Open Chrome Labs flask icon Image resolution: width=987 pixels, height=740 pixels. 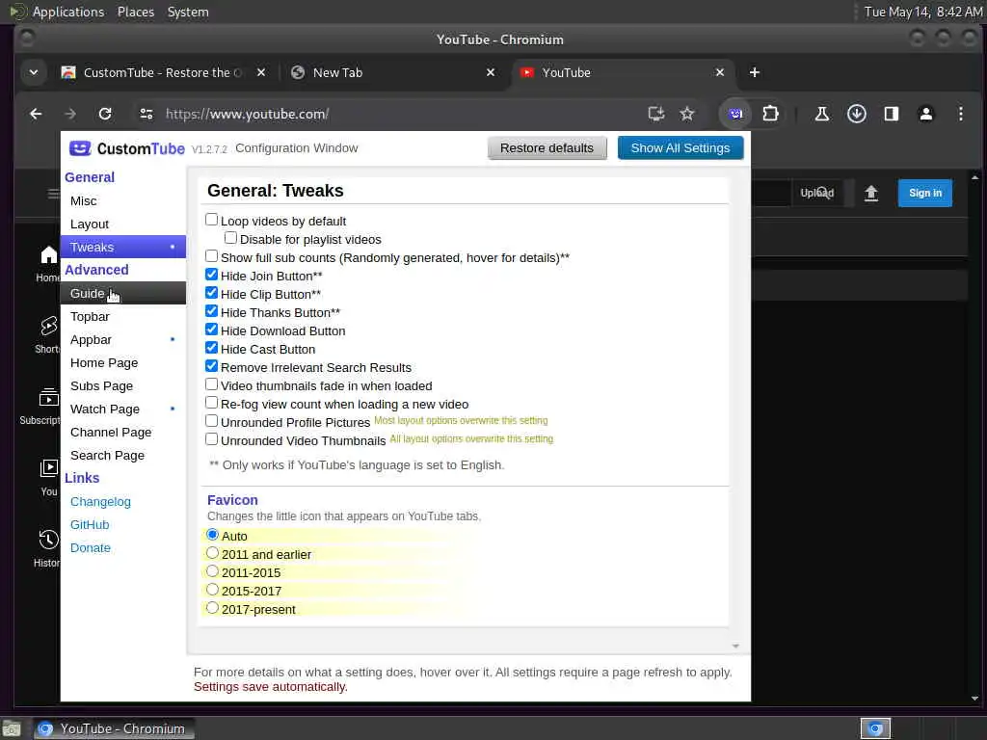tap(821, 114)
